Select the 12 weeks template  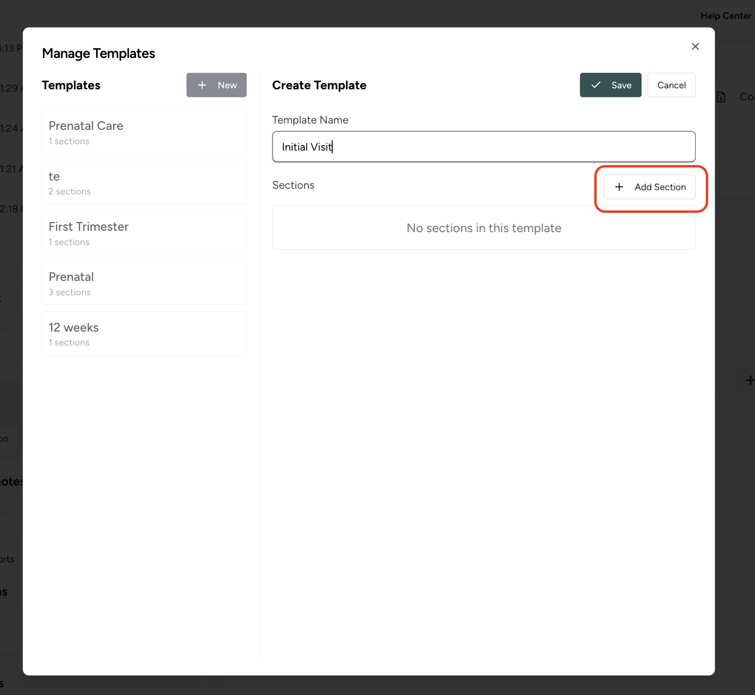click(x=144, y=334)
